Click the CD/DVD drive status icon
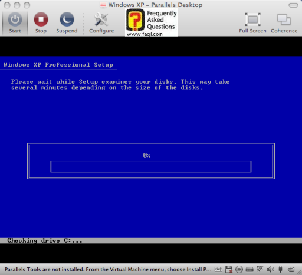The height and width of the screenshot is (275, 302). (239, 269)
